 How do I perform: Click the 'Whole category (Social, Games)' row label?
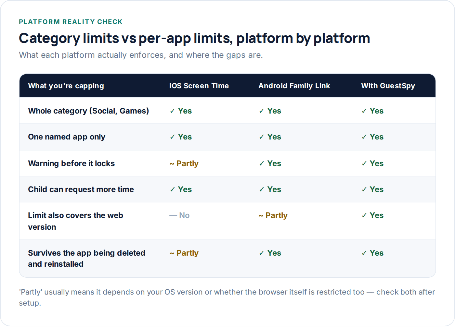(x=88, y=111)
